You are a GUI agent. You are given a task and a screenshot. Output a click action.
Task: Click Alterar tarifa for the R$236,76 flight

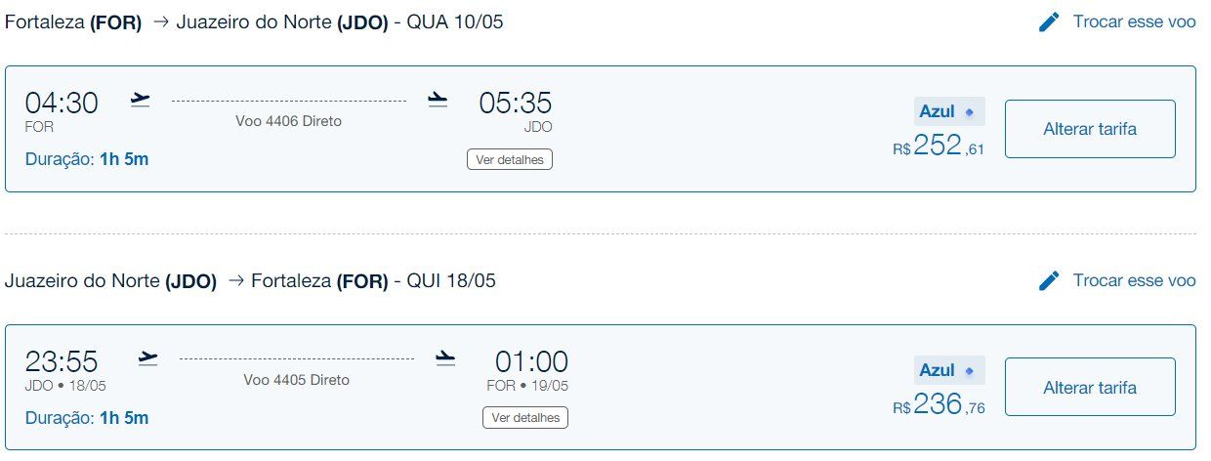[1090, 388]
